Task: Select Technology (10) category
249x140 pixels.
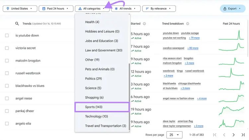Action: (x=96, y=116)
